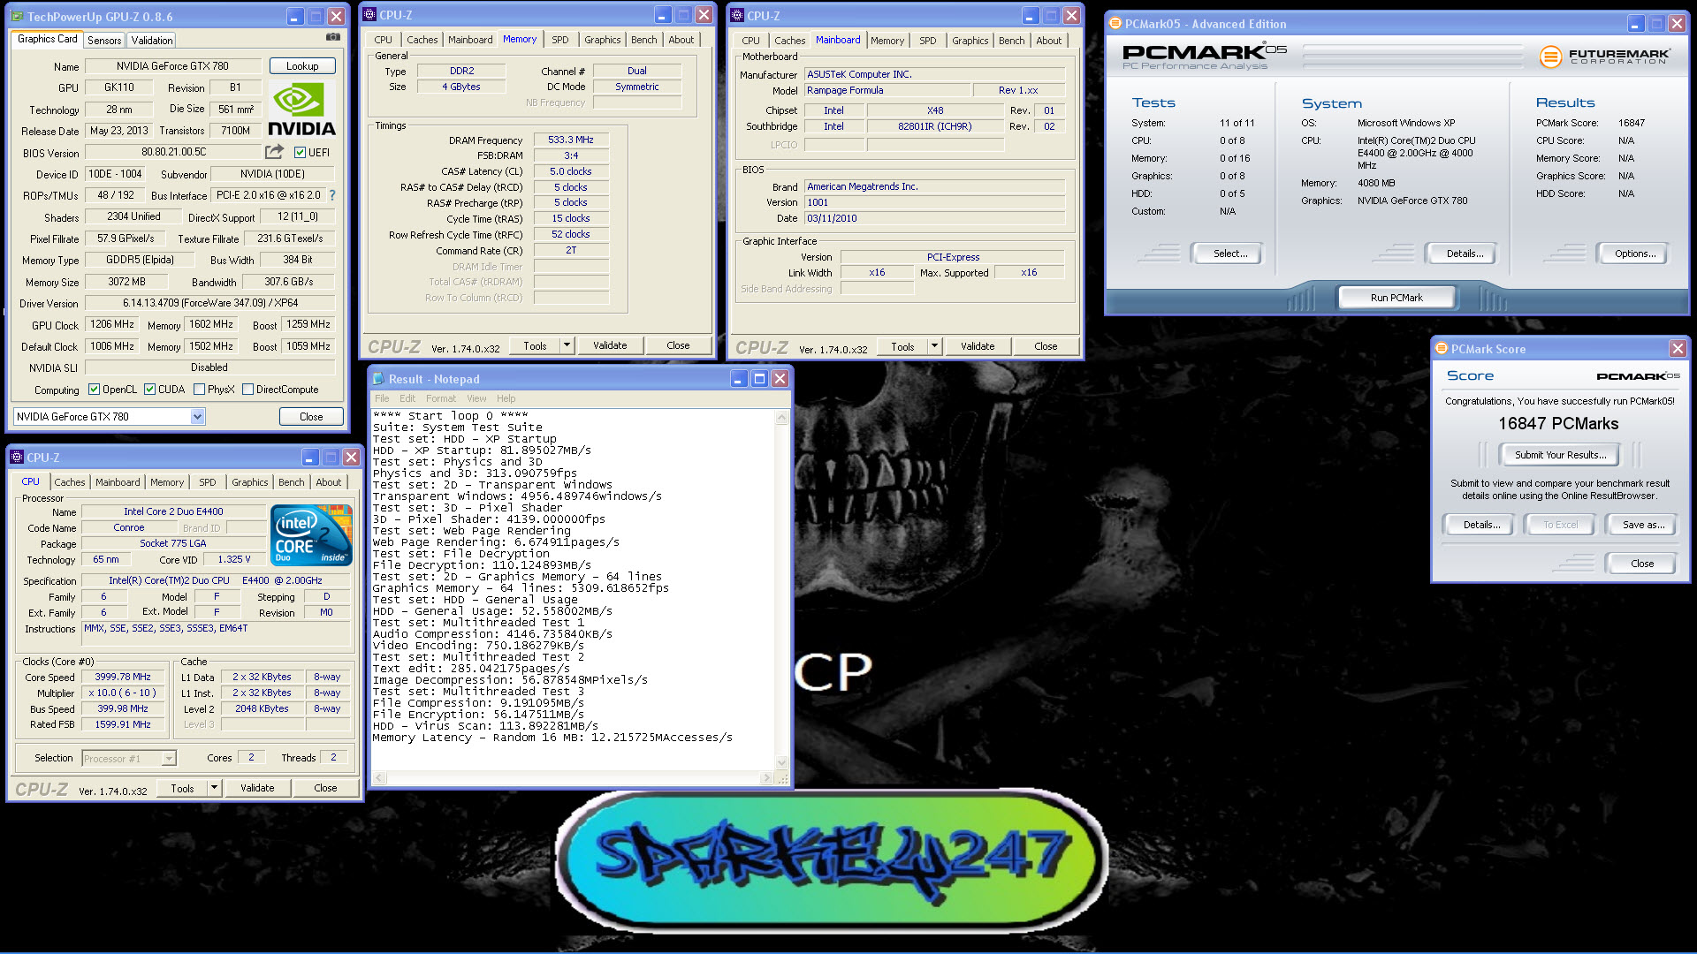Open the GPU selection dropdown in GPU-Z

(197, 416)
